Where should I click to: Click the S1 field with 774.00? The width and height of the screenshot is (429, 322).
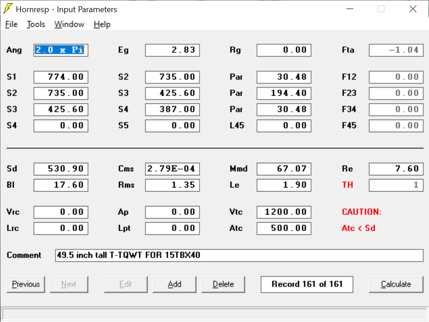[61, 77]
